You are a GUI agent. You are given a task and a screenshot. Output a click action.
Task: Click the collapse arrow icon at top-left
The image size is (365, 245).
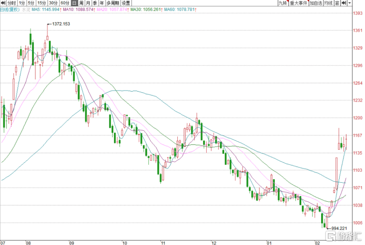click(3, 3)
